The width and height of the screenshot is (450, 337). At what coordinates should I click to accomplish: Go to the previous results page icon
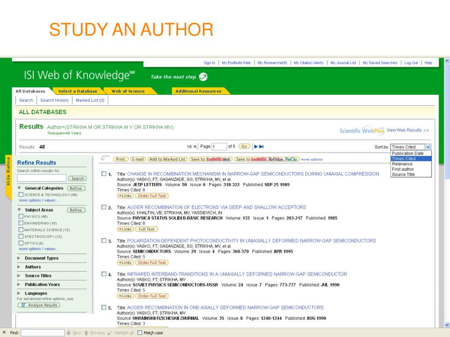tap(195, 147)
